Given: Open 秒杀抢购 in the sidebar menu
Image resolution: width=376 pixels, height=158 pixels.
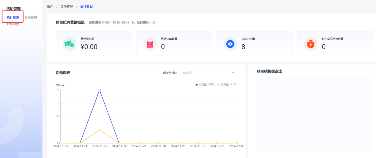Looking at the screenshot, I should (31, 18).
